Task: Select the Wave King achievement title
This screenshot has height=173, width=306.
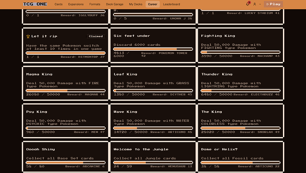Action: click(126, 112)
